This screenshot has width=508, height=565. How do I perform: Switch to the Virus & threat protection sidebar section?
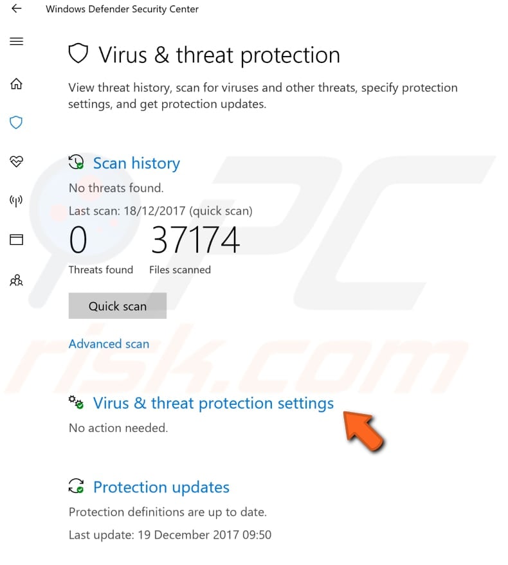16,122
